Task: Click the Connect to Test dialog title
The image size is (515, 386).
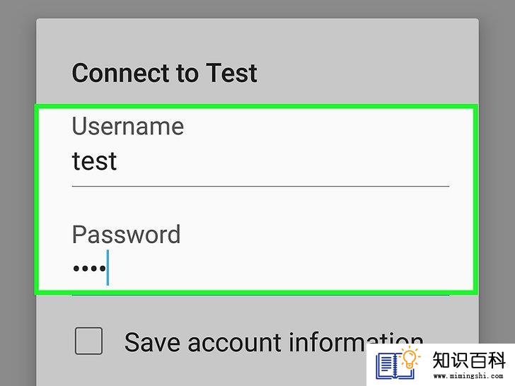Action: pyautogui.click(x=164, y=73)
